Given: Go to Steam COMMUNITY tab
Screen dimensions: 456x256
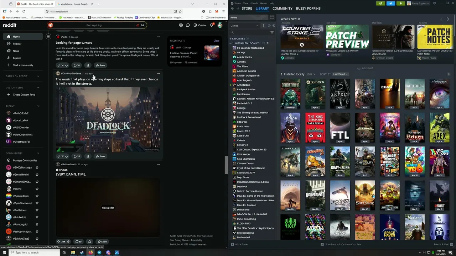Looking at the screenshot, I should coord(282,8).
